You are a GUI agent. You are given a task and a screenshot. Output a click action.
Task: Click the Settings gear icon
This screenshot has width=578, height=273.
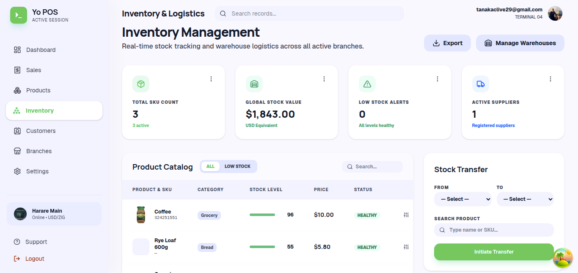coord(17,171)
